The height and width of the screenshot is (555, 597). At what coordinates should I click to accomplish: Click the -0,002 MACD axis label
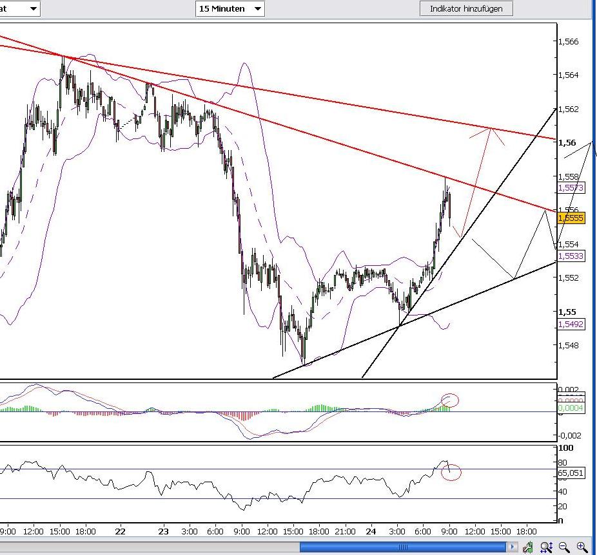569,435
